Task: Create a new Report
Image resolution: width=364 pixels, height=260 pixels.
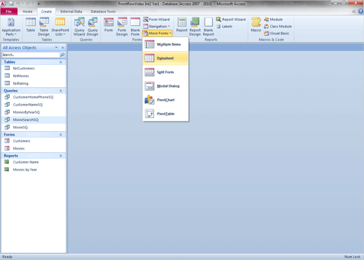Action: [182, 25]
